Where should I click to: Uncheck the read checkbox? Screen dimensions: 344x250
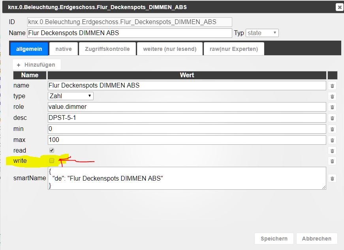pos(52,150)
